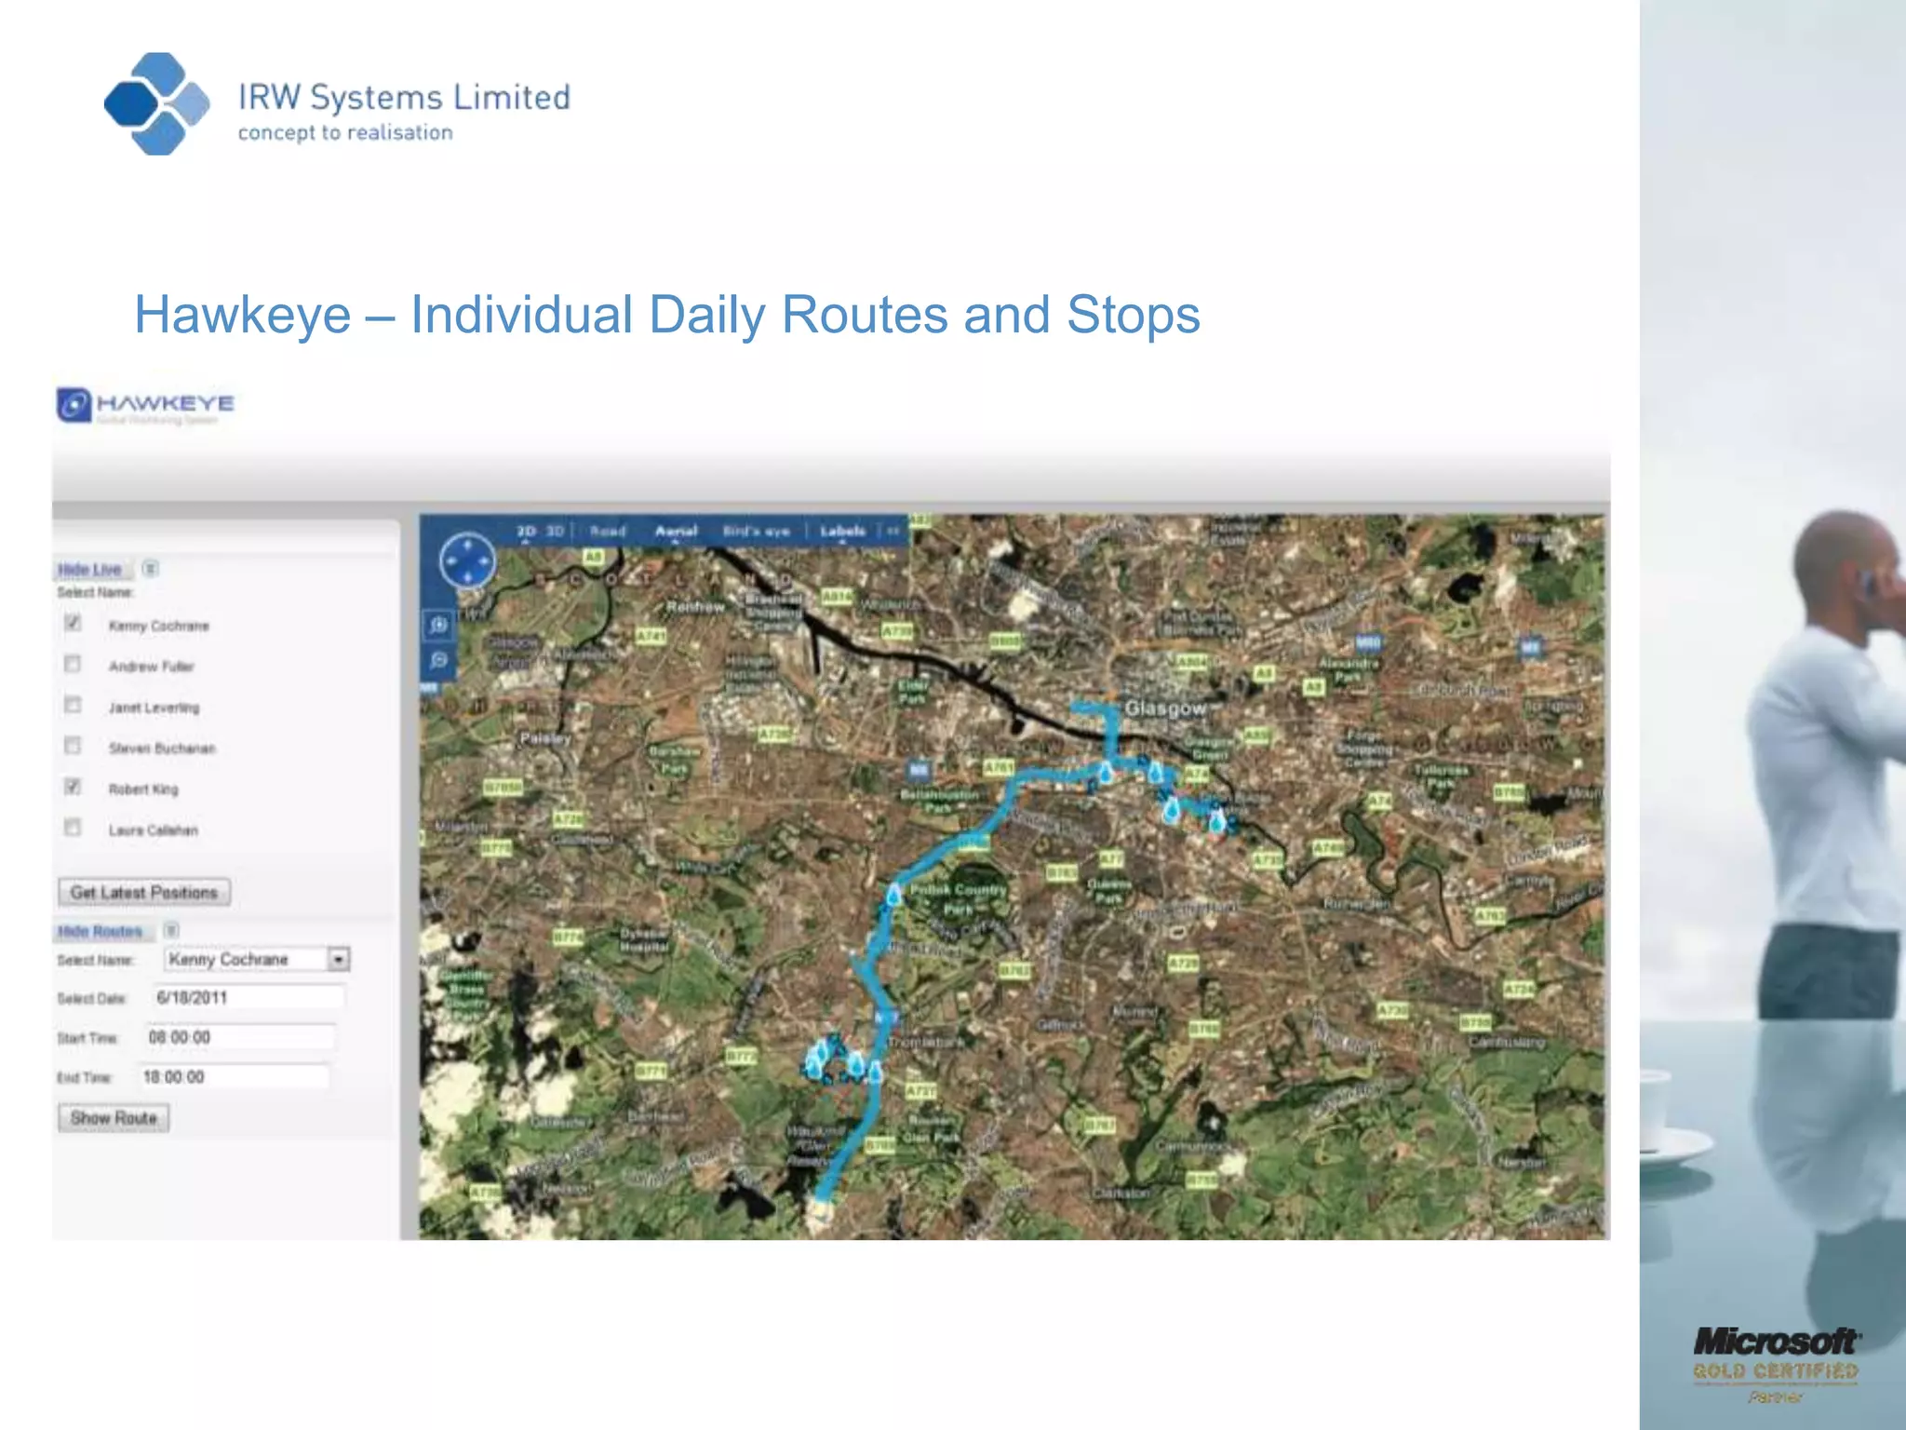The image size is (1906, 1430).
Task: Switch map to Road view
Action: 608,531
